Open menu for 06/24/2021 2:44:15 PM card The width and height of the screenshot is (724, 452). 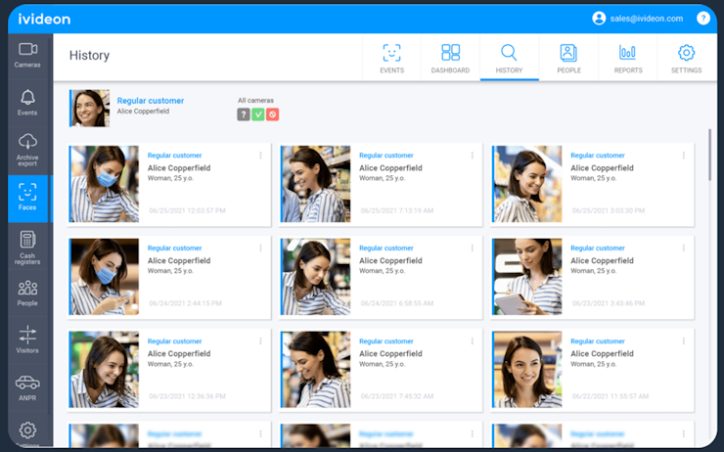pos(260,249)
